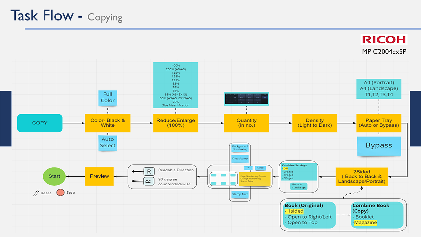Image resolution: width=421 pixels, height=237 pixels.
Task: Click the red Stop circle icon
Action: point(60,192)
